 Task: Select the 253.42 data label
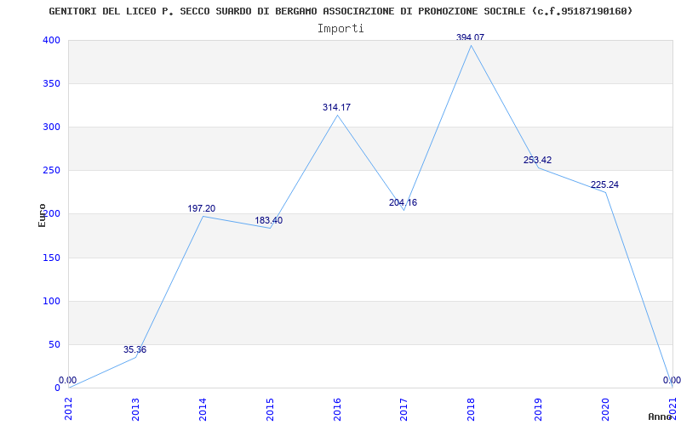click(537, 160)
